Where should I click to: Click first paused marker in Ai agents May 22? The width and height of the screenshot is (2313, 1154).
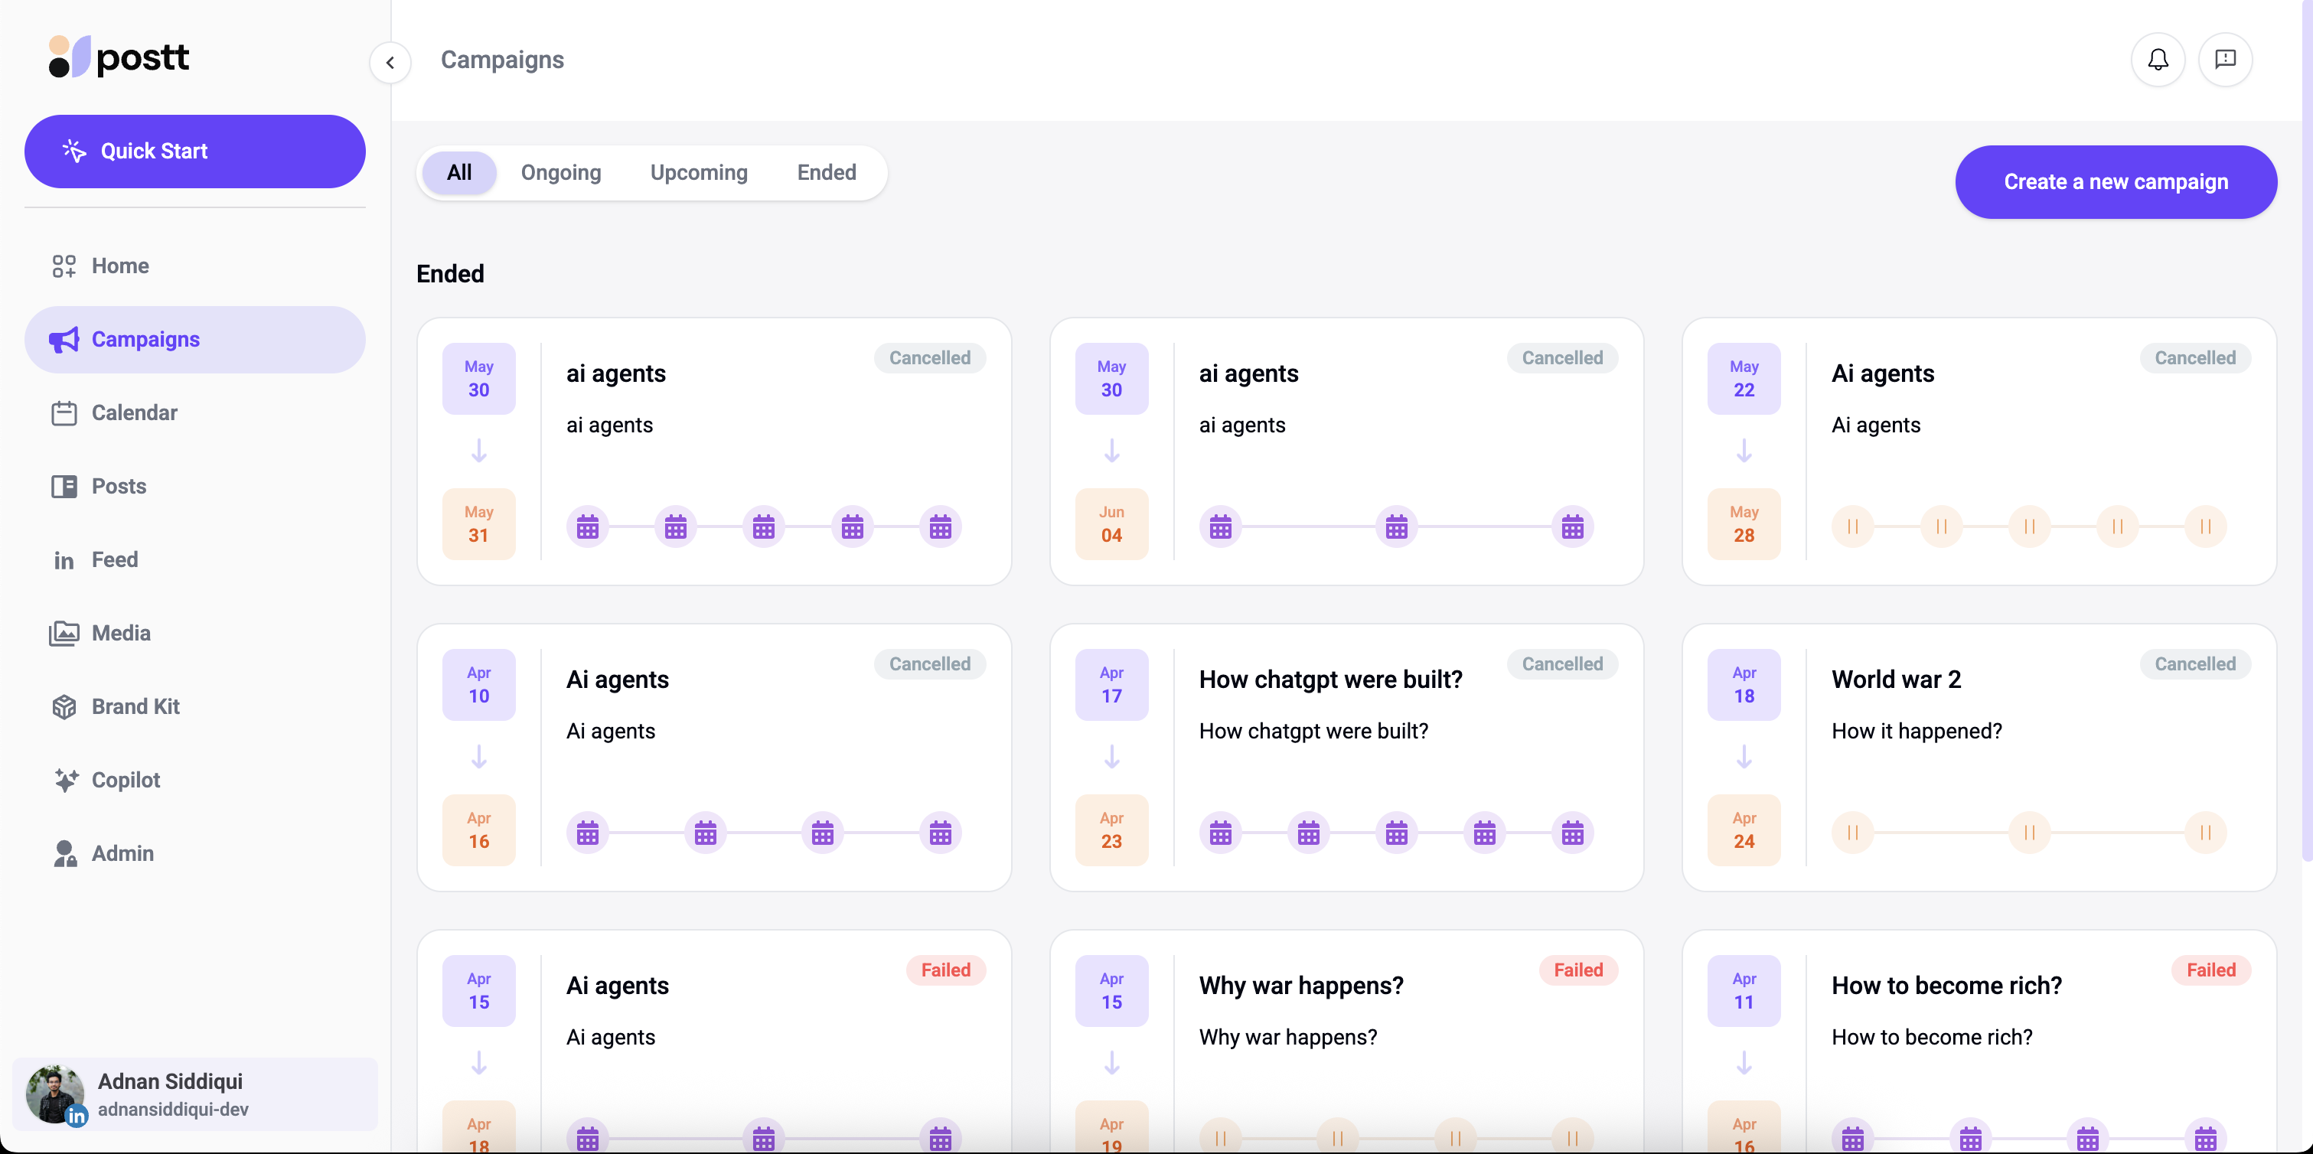(x=1851, y=527)
